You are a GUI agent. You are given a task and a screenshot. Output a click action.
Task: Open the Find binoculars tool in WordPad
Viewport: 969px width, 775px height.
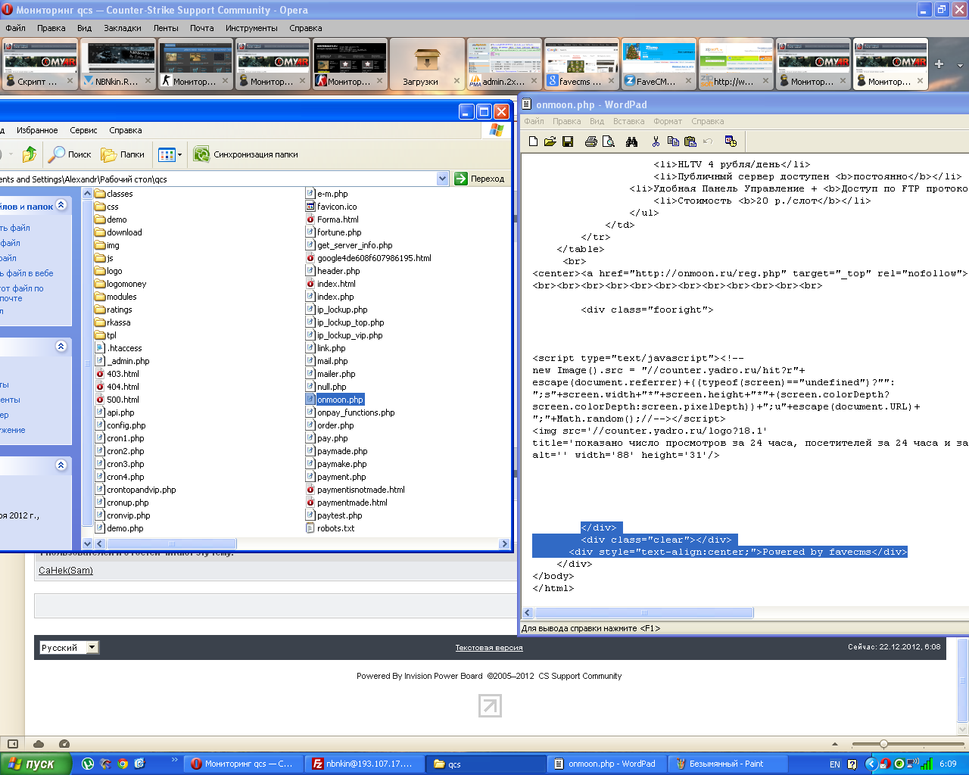click(x=632, y=142)
